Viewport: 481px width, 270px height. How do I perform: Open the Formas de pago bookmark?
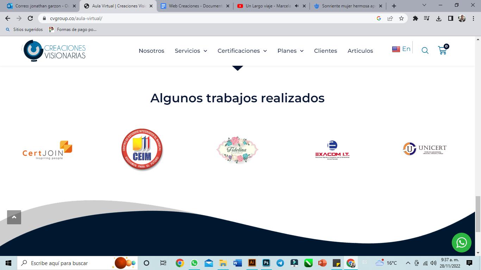[73, 30]
